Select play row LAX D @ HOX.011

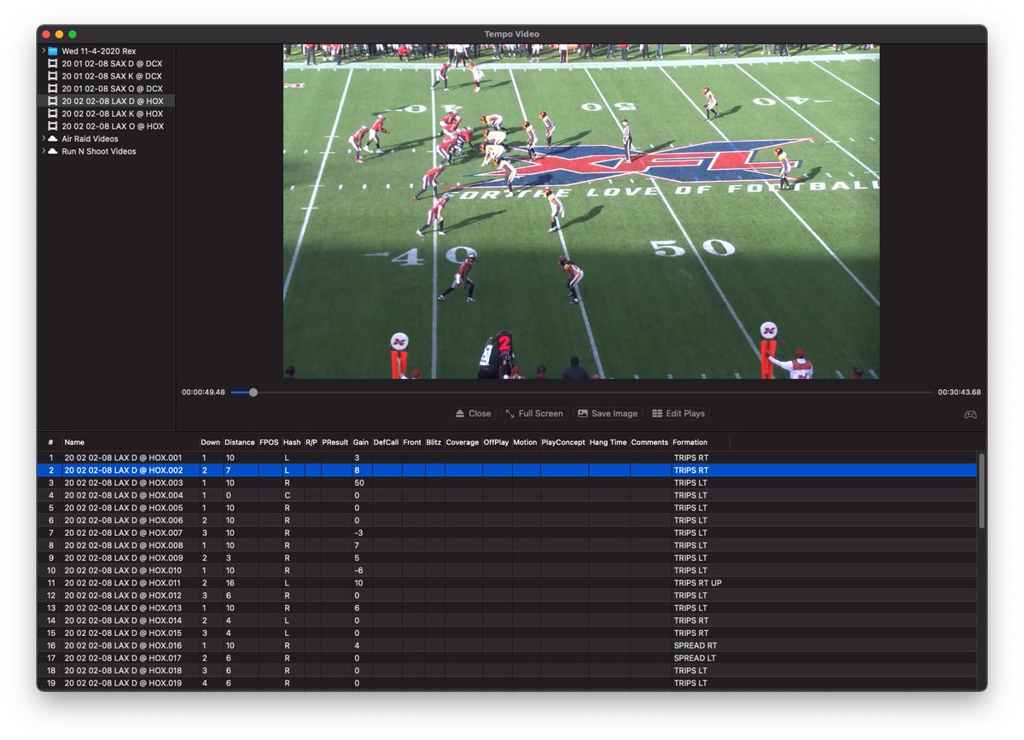point(508,583)
